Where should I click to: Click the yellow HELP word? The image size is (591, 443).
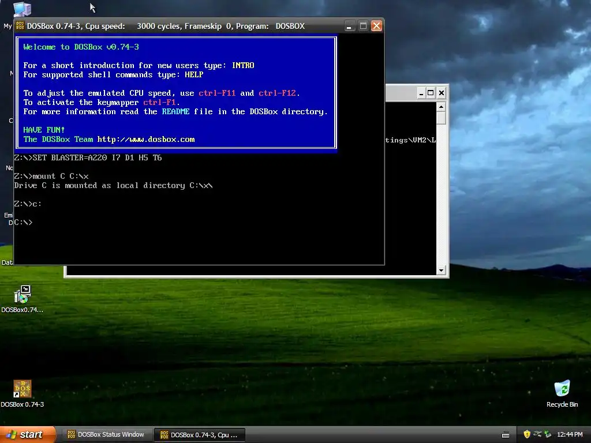tap(194, 74)
